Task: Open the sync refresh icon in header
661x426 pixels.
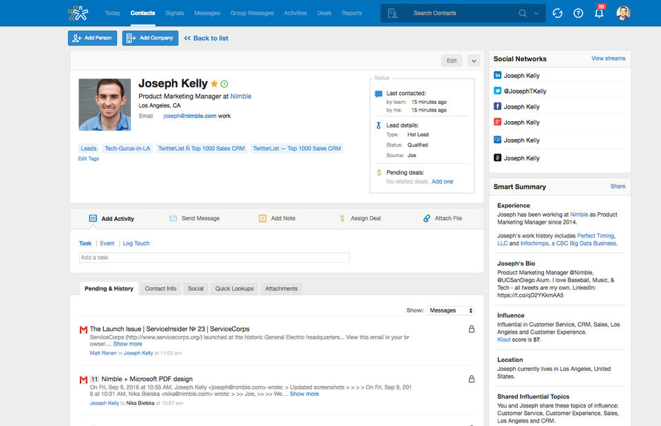Action: coord(557,13)
